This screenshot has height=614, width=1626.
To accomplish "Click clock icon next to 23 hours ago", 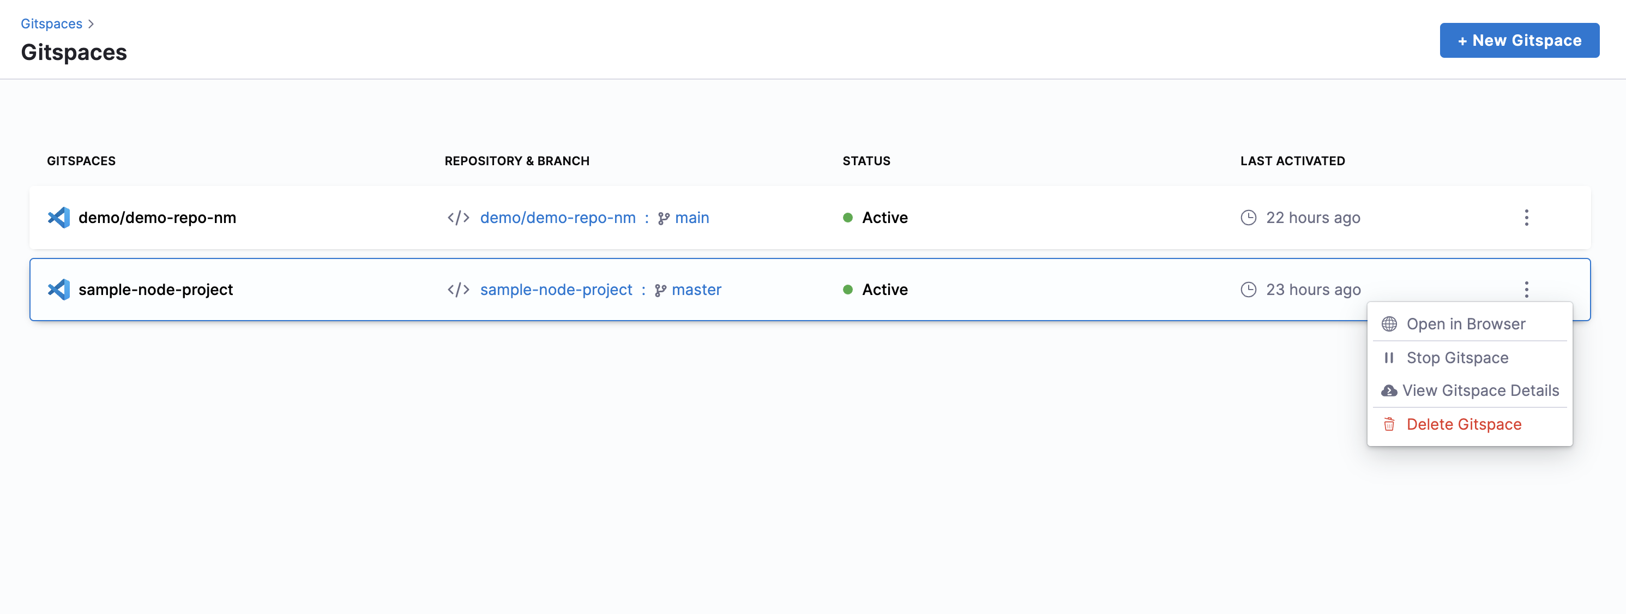I will (x=1248, y=290).
